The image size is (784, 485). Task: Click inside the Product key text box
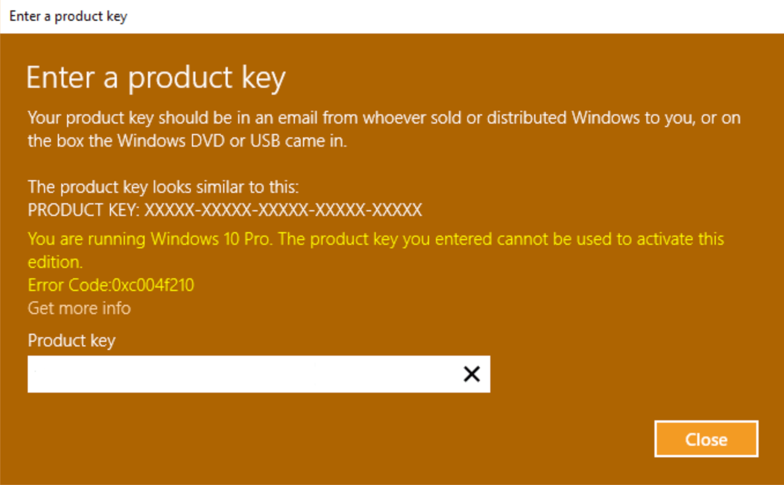[243, 374]
